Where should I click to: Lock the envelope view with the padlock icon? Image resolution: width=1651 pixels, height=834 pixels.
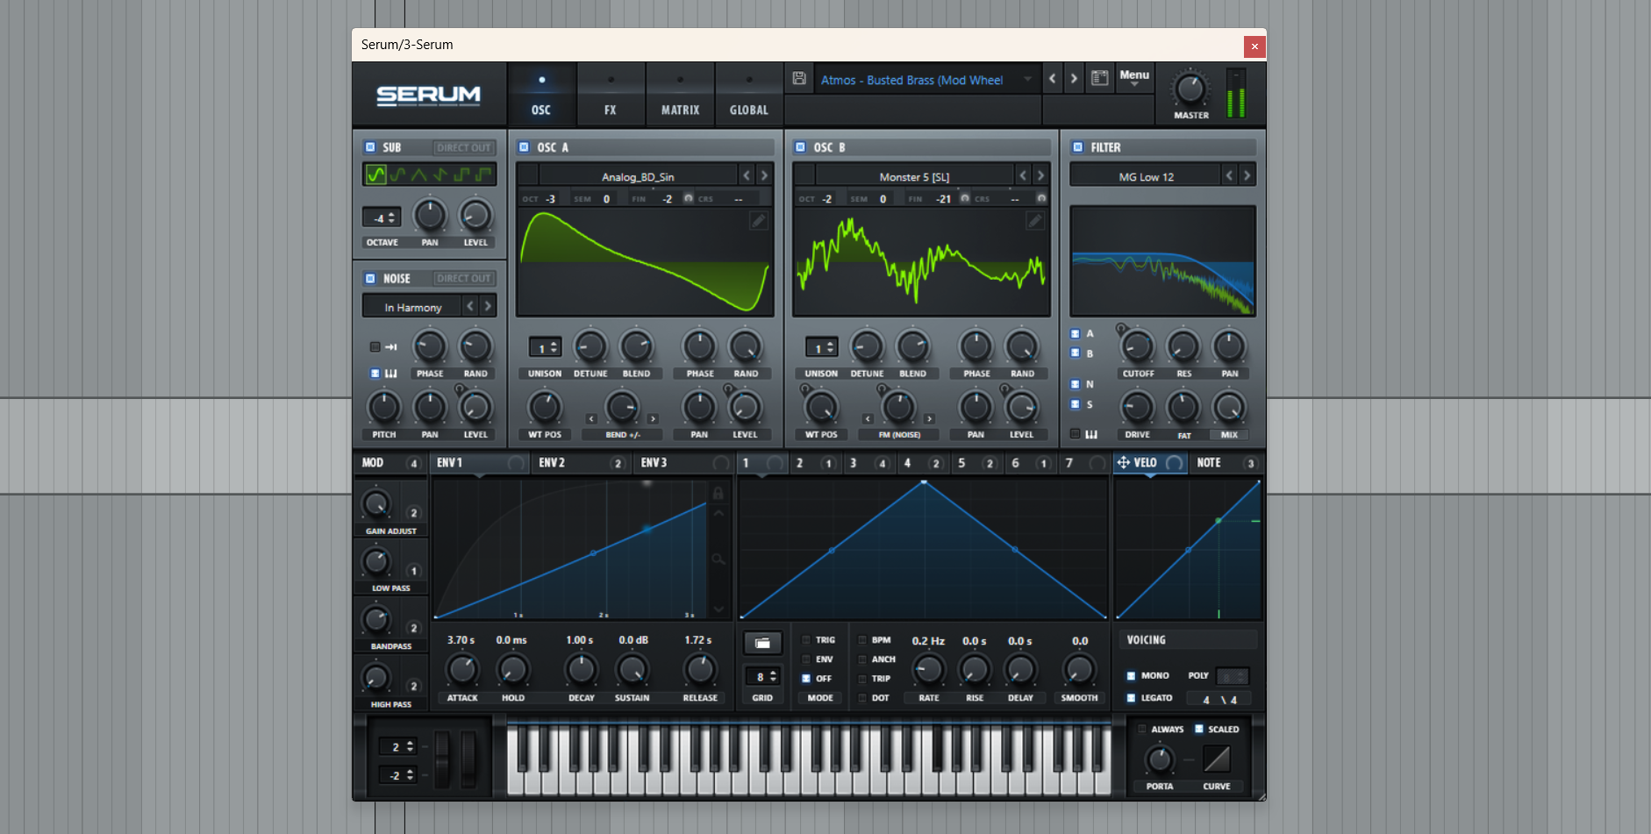pyautogui.click(x=718, y=493)
